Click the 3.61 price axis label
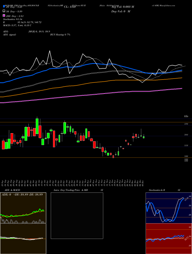This screenshot has height=254, width=192. pyautogui.click(x=186, y=135)
